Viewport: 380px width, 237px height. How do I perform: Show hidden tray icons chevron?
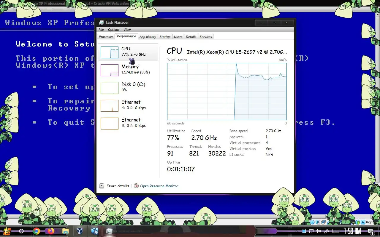point(296,231)
